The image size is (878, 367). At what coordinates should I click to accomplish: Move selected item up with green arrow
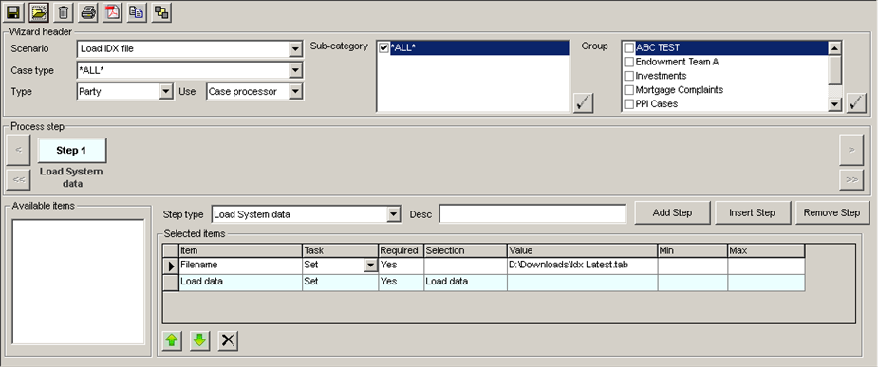point(173,340)
